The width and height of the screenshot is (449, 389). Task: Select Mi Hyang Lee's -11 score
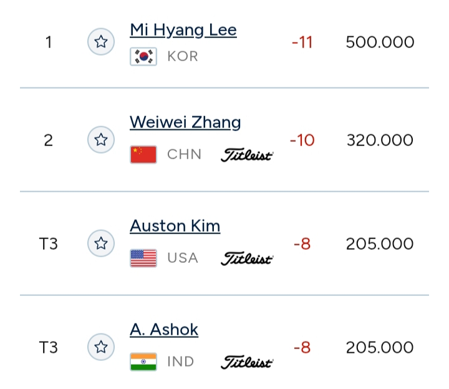tap(302, 42)
